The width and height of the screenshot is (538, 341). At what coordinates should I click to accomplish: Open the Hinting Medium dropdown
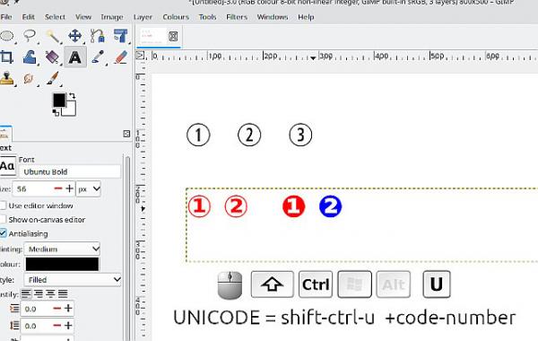pyautogui.click(x=62, y=249)
